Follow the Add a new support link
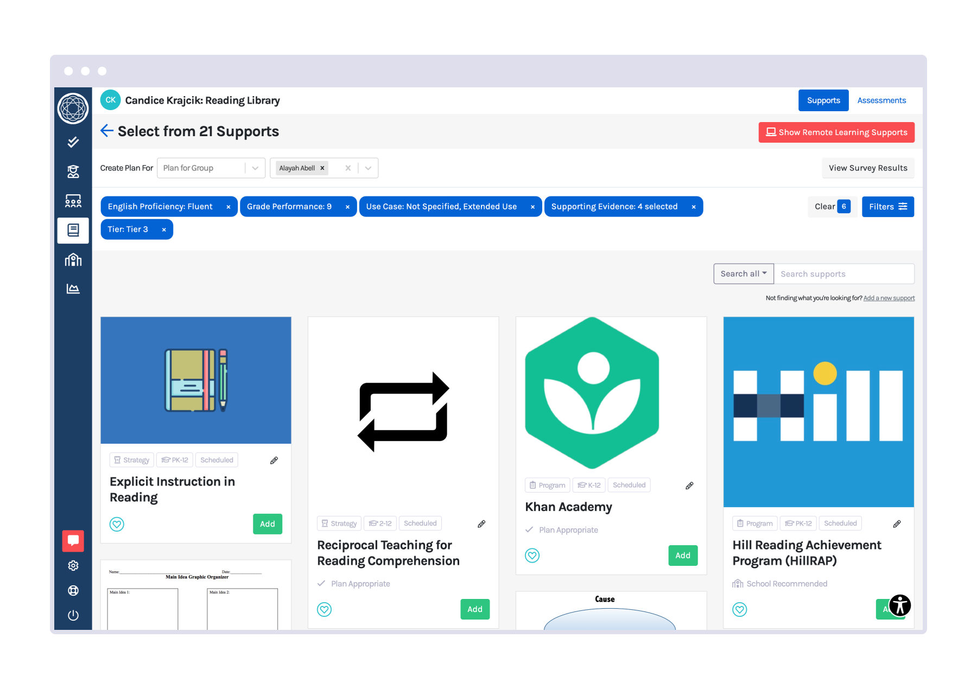Screen dimensions: 977x689 (889, 298)
